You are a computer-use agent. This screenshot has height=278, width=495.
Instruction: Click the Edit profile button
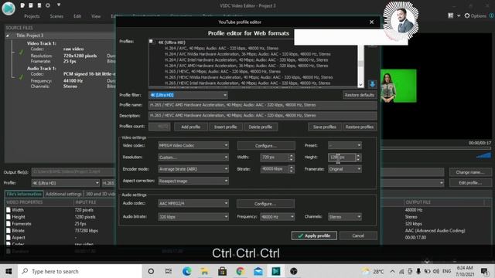click(469, 183)
